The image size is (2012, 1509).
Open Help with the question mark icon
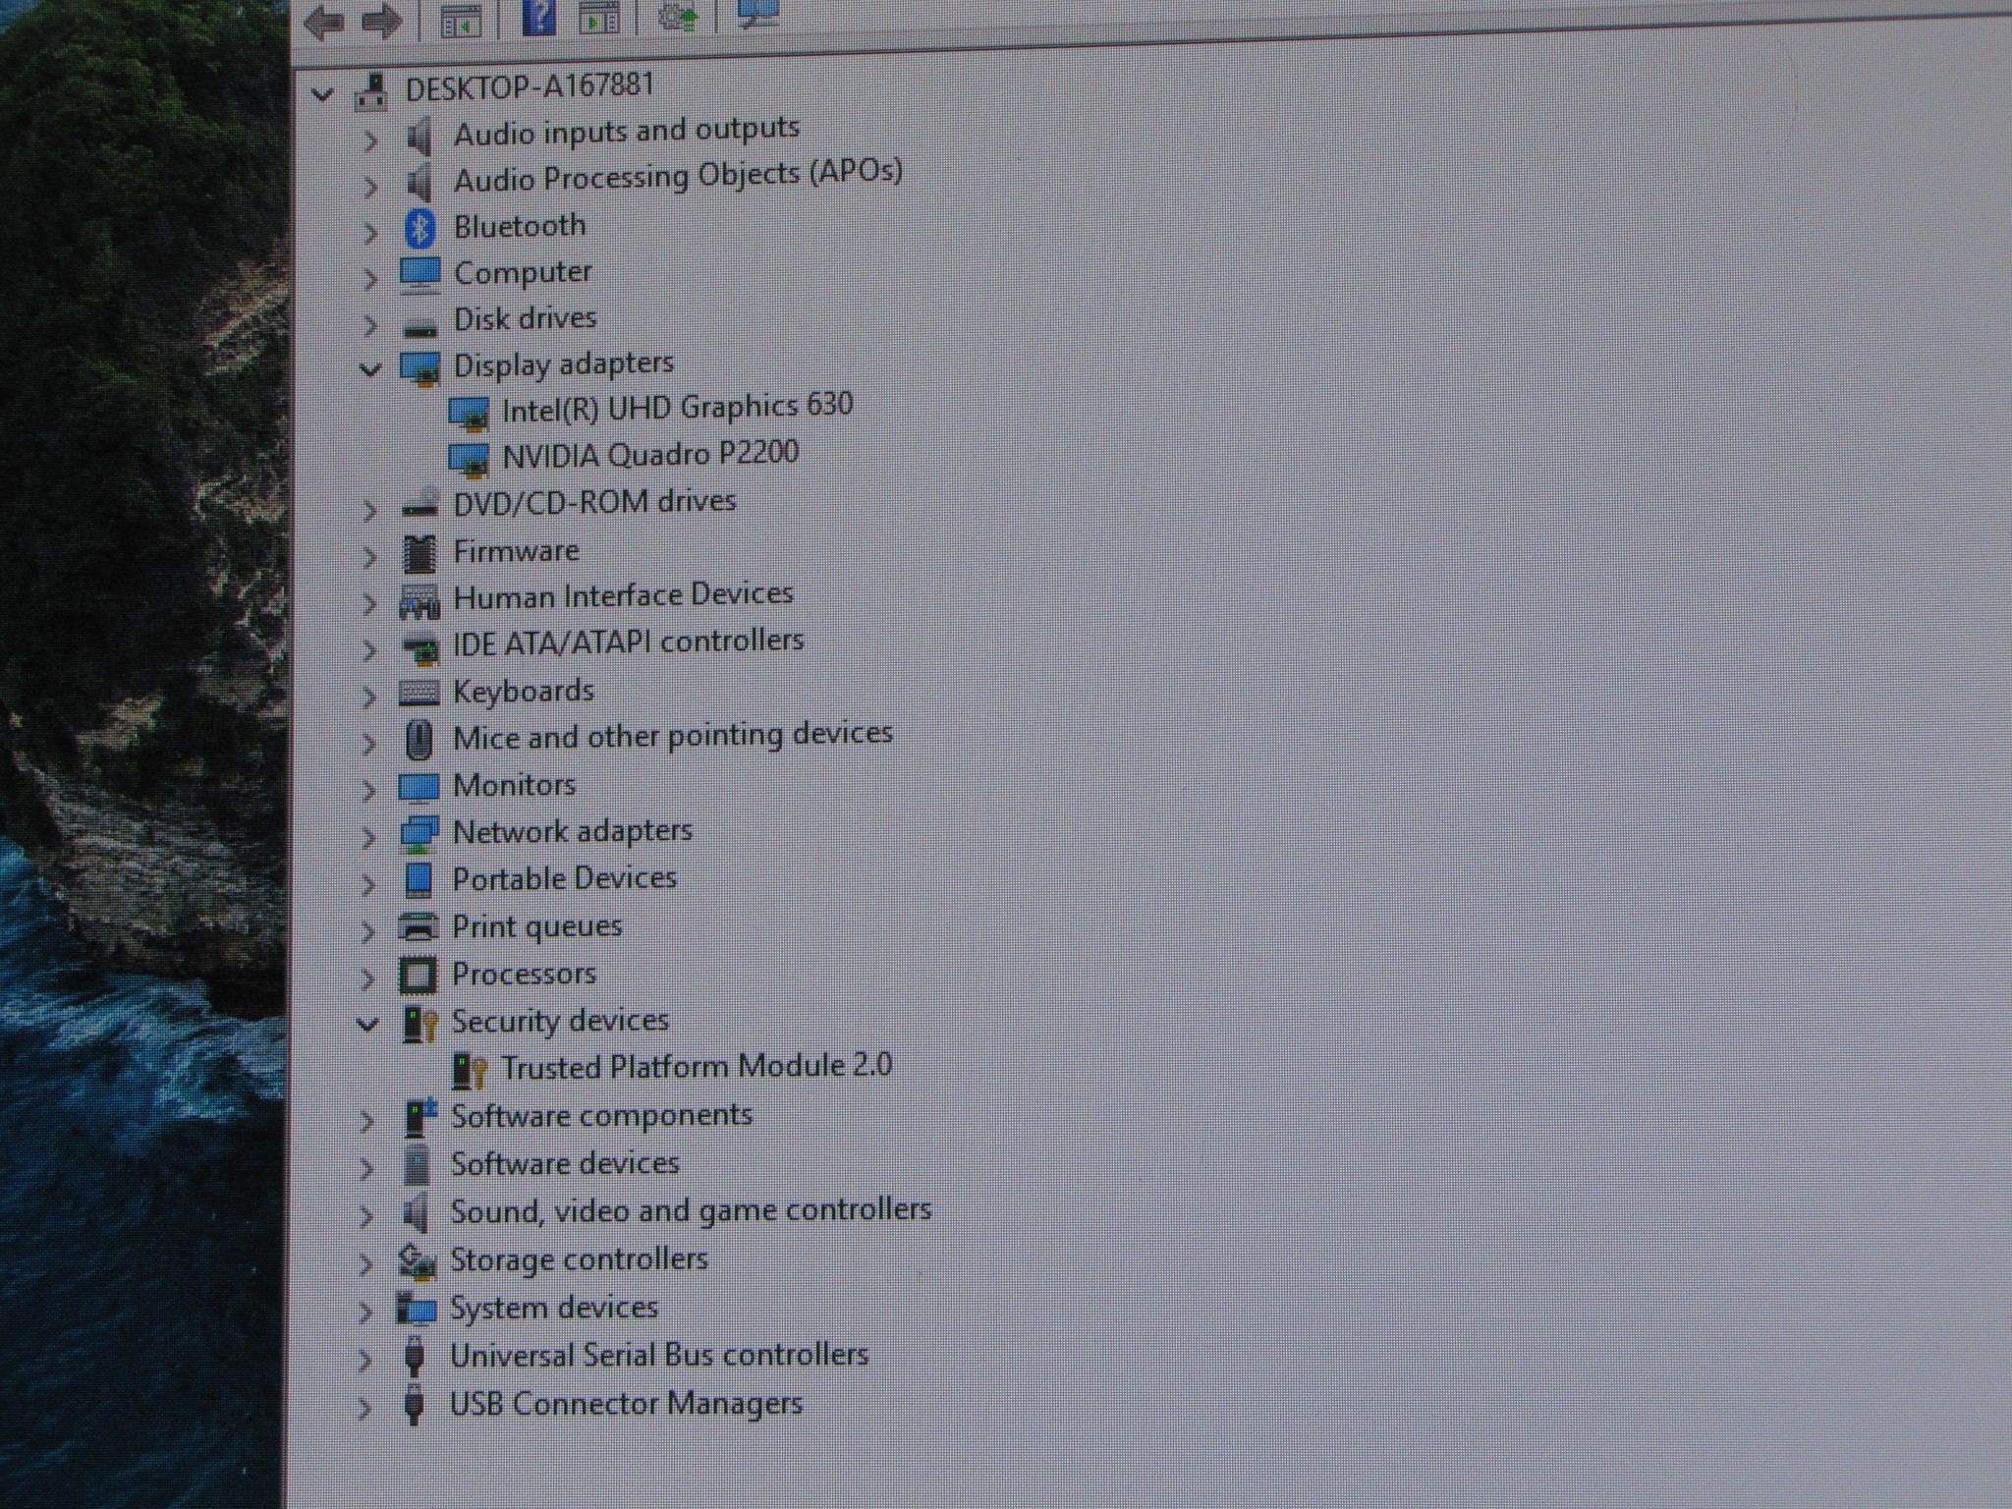tap(538, 17)
